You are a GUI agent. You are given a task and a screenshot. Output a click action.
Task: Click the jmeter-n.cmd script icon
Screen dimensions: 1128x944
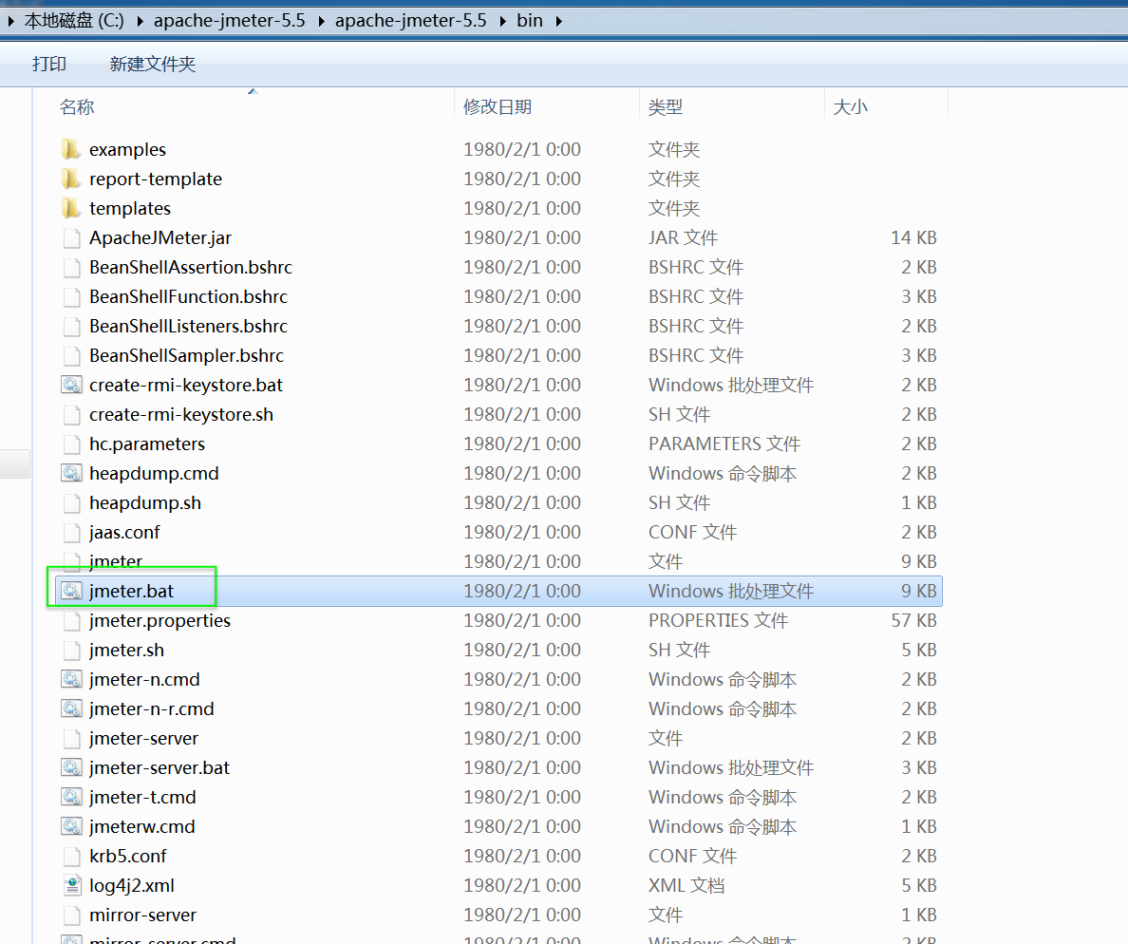coord(71,679)
